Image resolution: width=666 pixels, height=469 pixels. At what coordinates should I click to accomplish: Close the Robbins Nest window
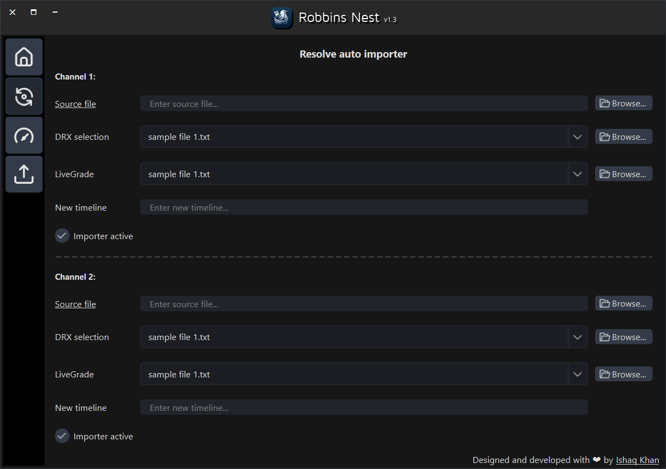[13, 12]
